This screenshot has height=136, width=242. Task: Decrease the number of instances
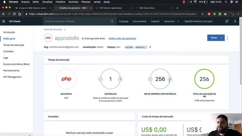click(x=101, y=79)
